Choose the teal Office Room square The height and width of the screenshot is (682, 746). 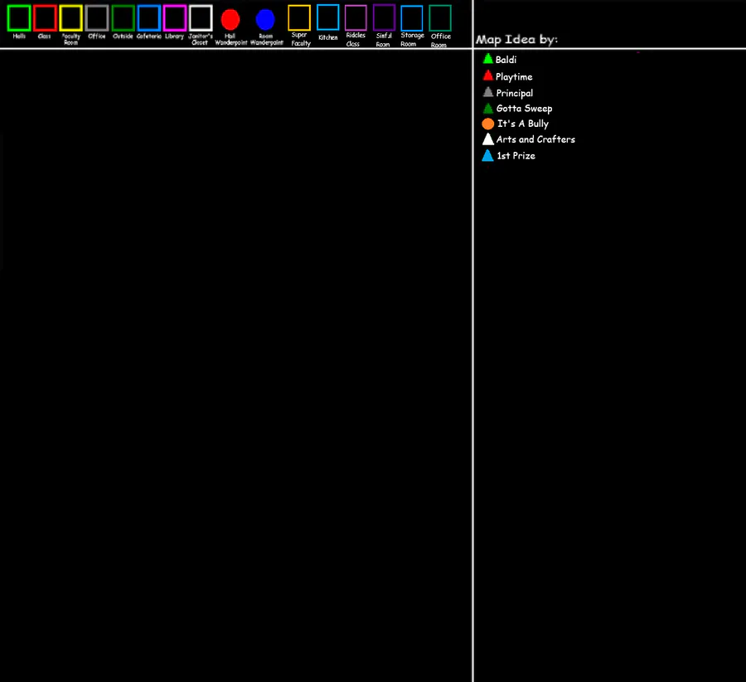(x=440, y=18)
